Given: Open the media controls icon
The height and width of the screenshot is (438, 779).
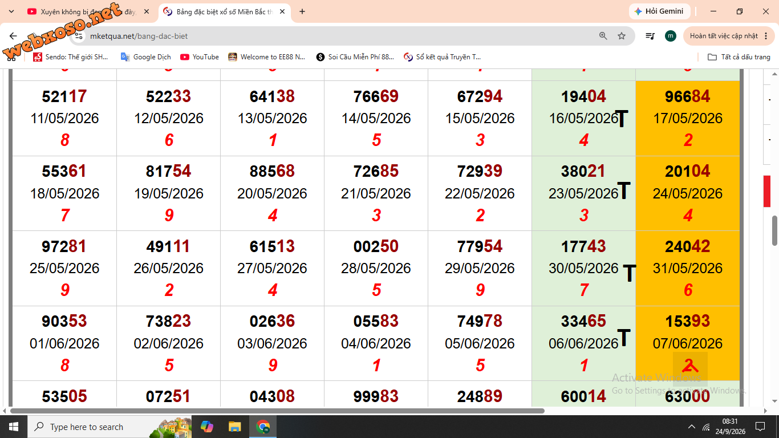Looking at the screenshot, I should [x=650, y=36].
